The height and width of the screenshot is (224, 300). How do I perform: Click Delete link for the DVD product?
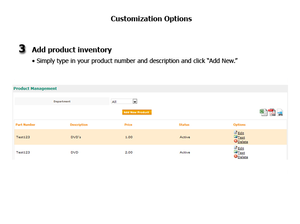[243, 157]
